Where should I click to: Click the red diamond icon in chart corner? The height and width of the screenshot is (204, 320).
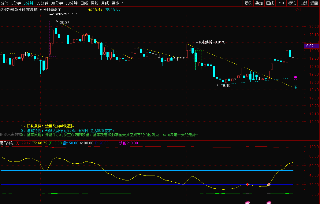pyautogui.click(x=297, y=9)
